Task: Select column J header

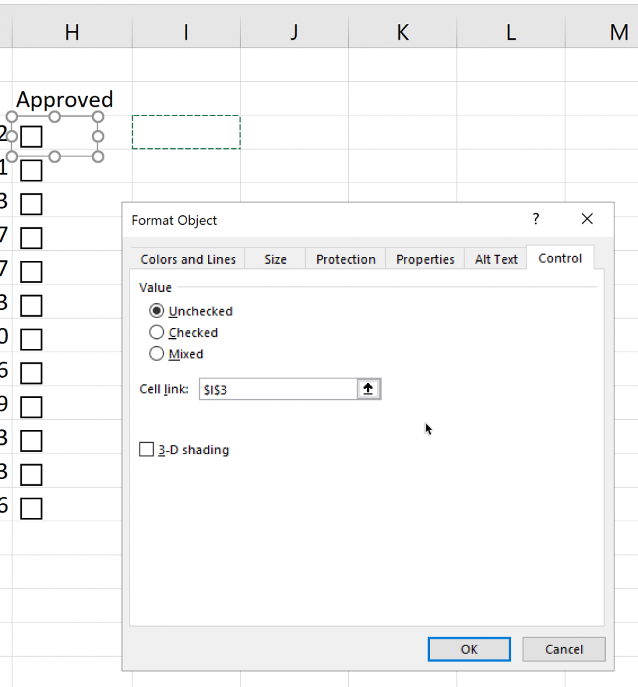Action: 294,32
